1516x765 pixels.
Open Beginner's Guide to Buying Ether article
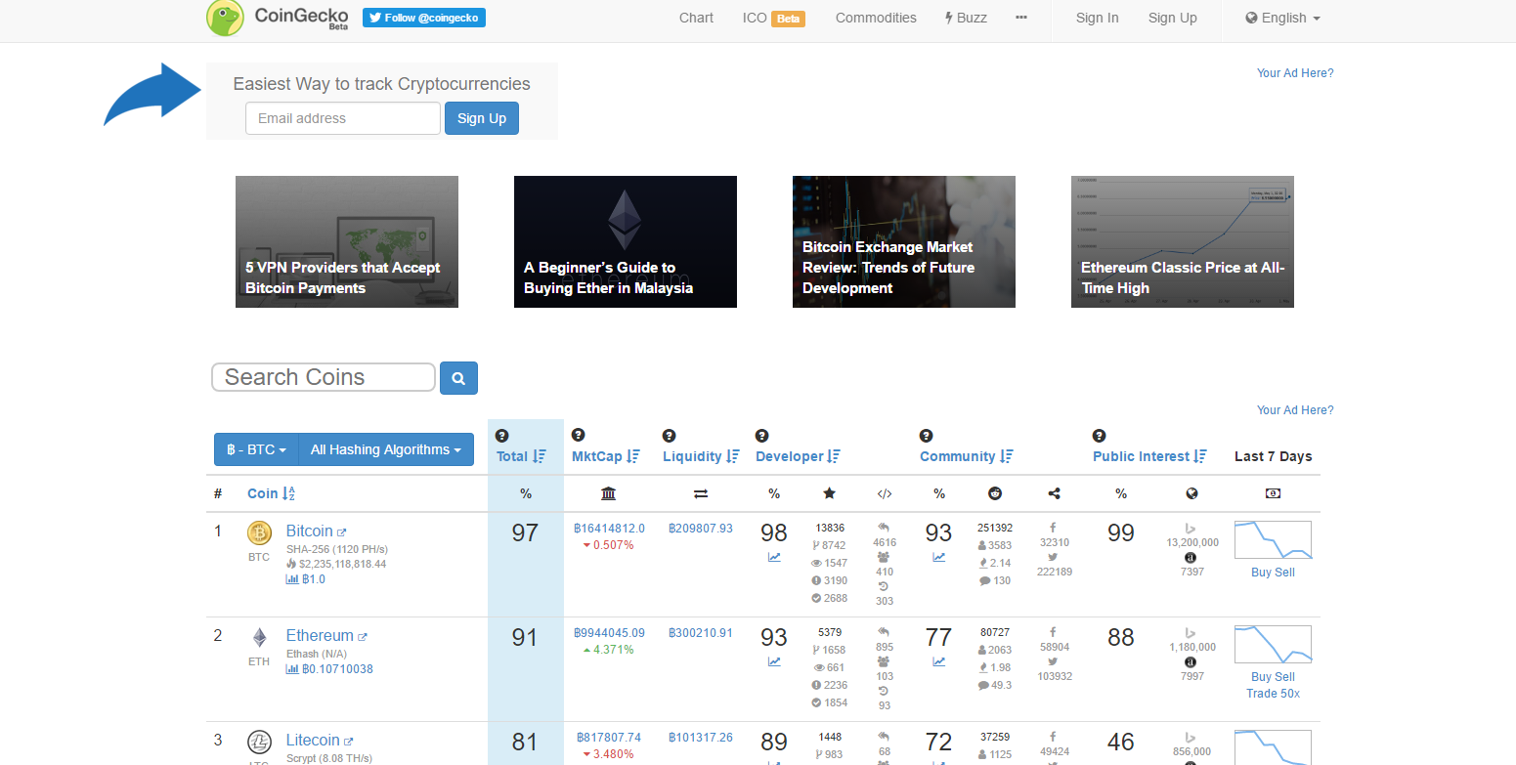pos(626,241)
